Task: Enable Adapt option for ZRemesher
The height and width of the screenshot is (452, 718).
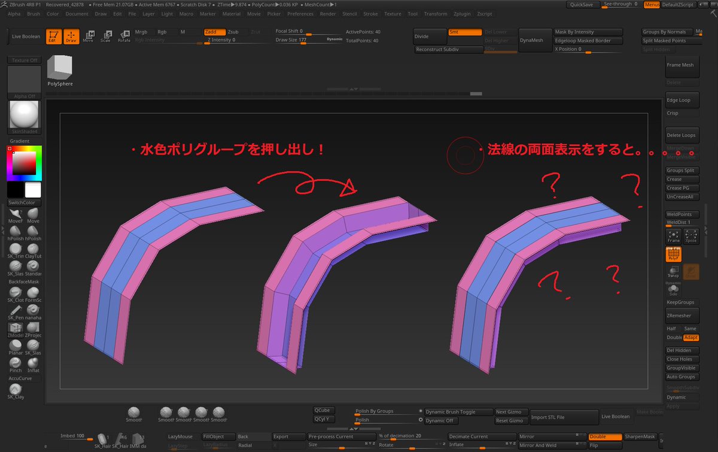Action: click(691, 338)
